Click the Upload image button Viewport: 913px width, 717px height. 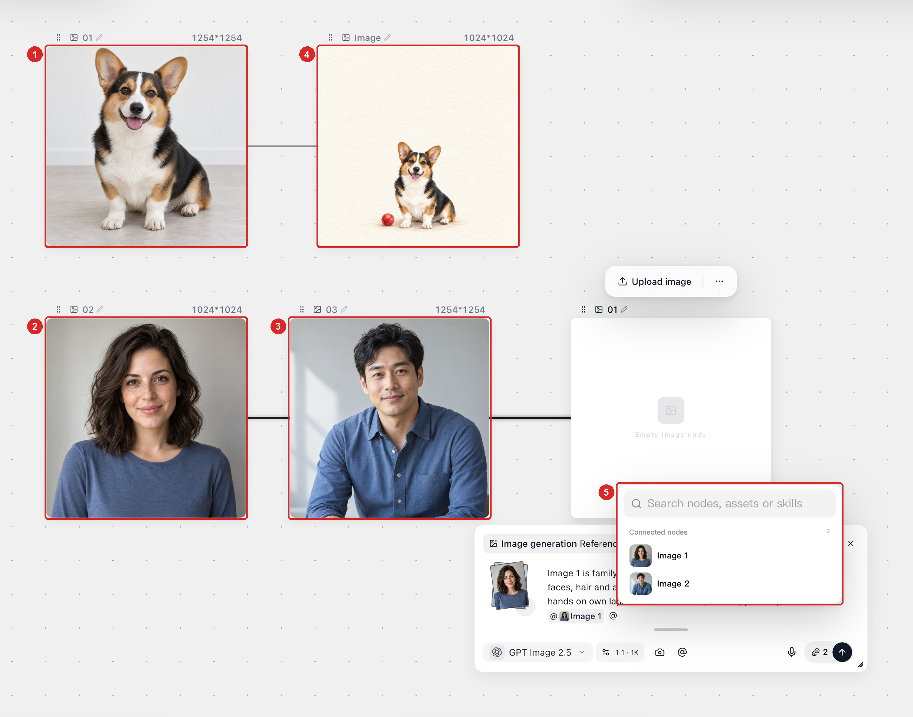tap(655, 281)
